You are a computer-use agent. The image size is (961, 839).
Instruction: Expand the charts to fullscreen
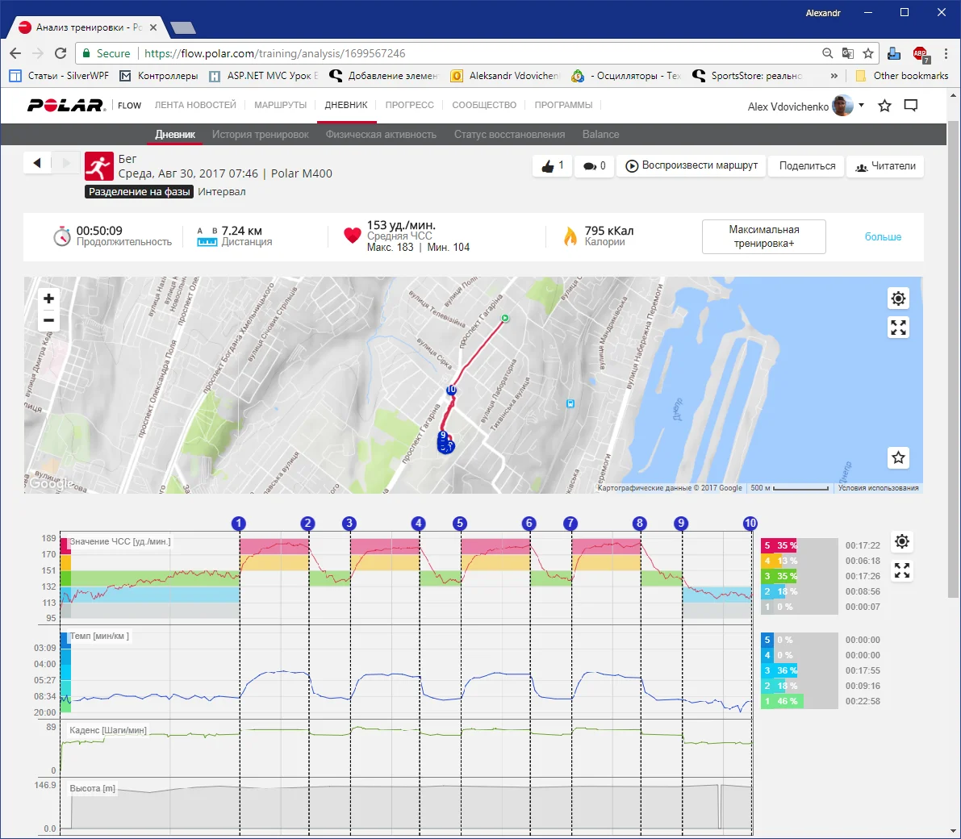click(902, 570)
